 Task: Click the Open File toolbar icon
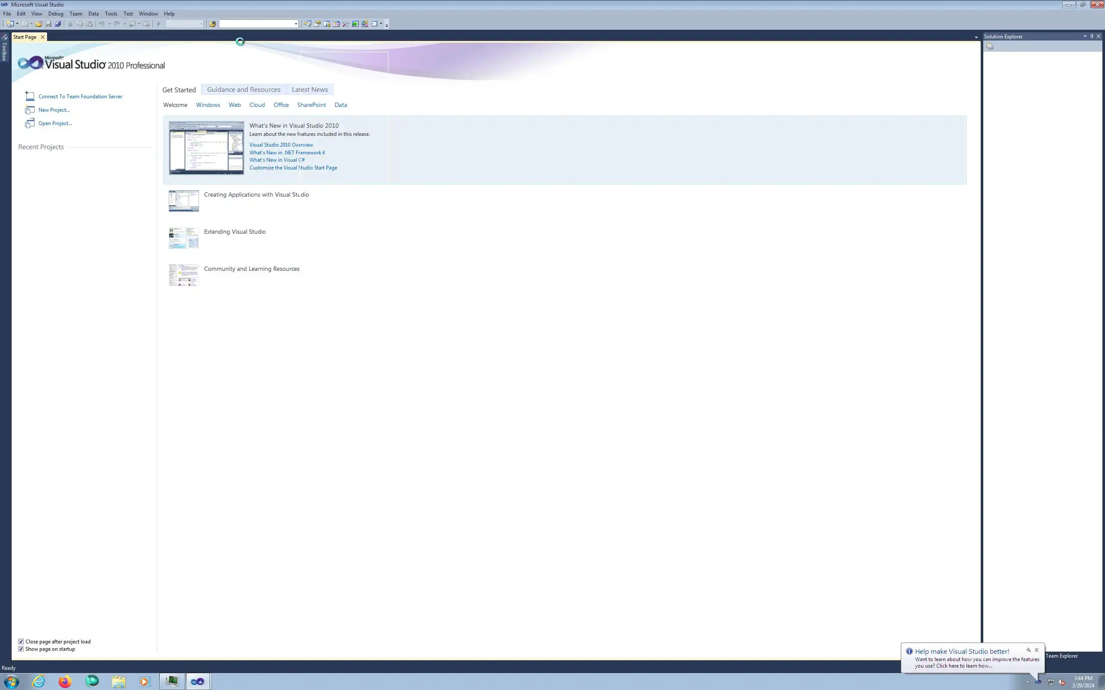tap(39, 24)
